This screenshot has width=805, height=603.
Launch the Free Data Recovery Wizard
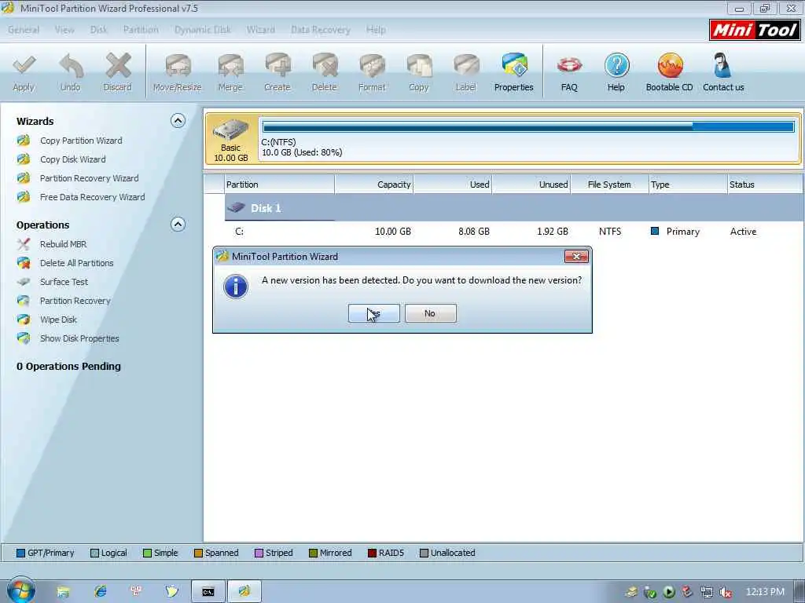(92, 197)
